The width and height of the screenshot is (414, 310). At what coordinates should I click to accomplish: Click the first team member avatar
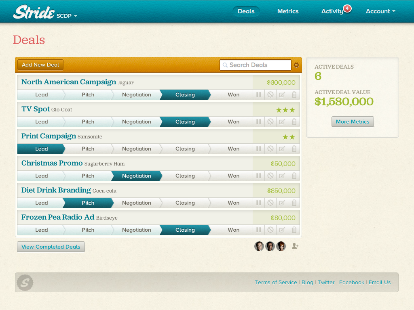[x=259, y=246]
